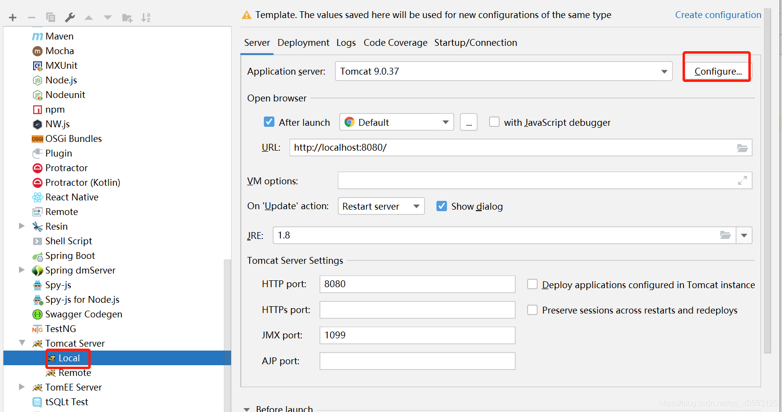782x412 pixels.
Task: Click the JMX port field showing 1099
Action: (417, 335)
